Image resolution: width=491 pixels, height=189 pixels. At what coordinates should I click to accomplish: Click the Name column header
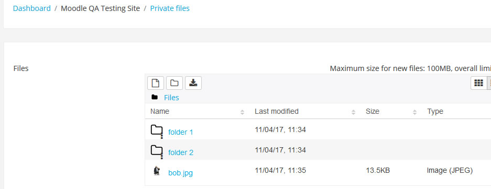160,111
